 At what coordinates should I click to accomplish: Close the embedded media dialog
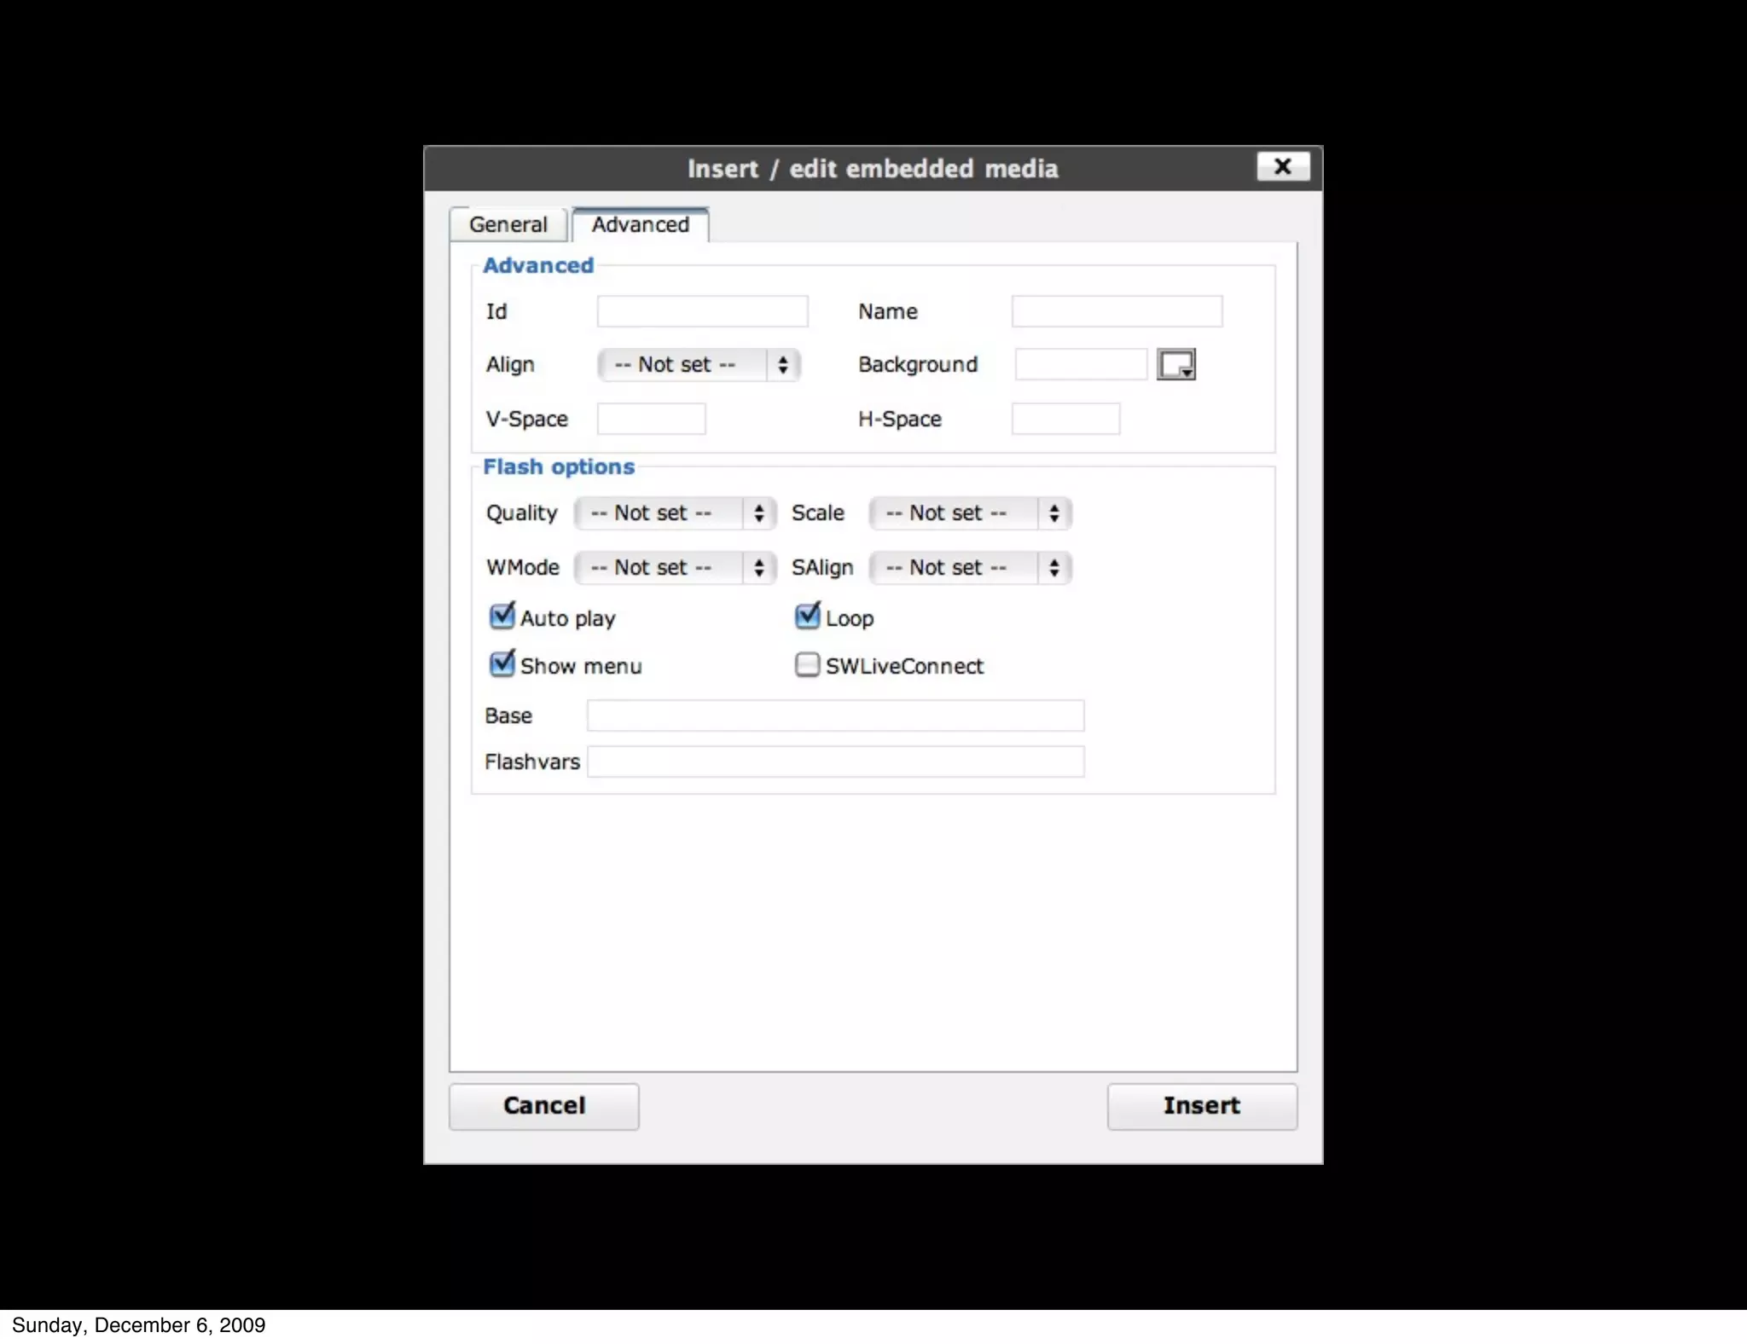pyautogui.click(x=1282, y=166)
